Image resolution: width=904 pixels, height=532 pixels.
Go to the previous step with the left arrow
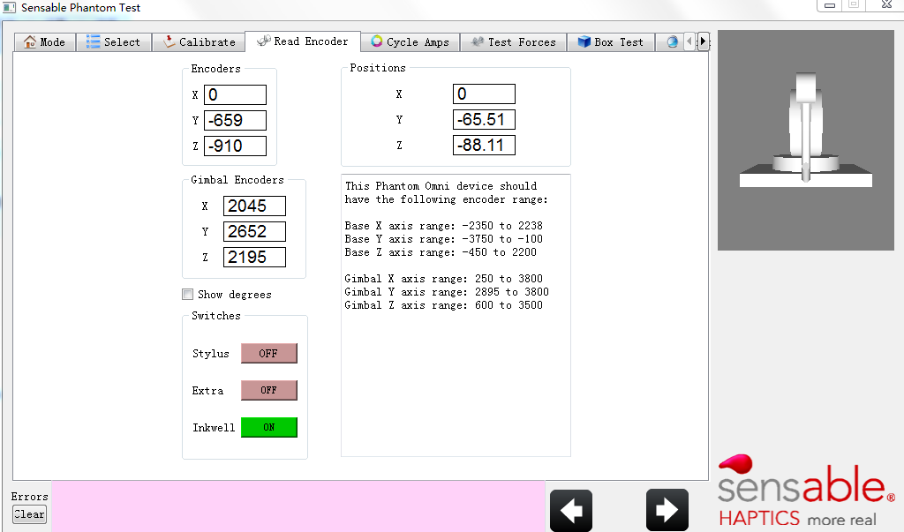tap(571, 511)
